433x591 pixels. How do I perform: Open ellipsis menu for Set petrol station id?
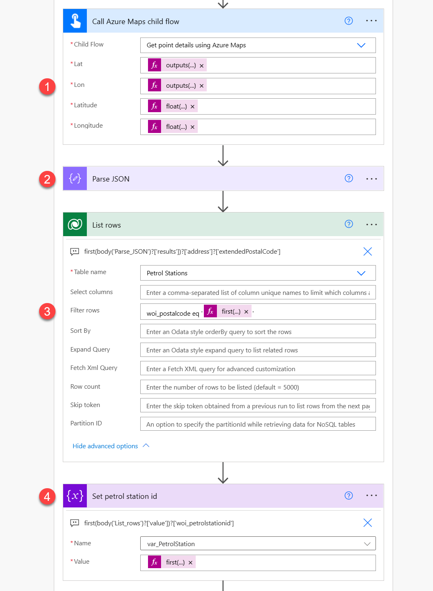[371, 496]
